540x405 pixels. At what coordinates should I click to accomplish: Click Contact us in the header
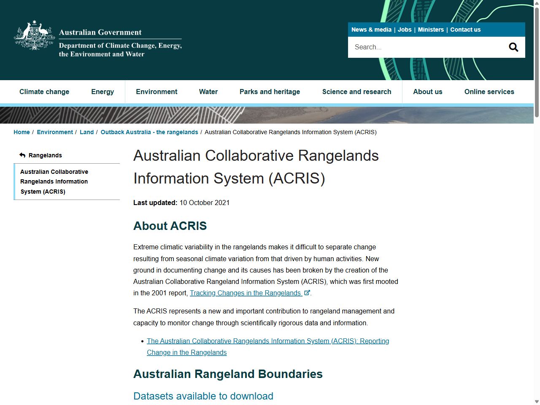pyautogui.click(x=465, y=30)
